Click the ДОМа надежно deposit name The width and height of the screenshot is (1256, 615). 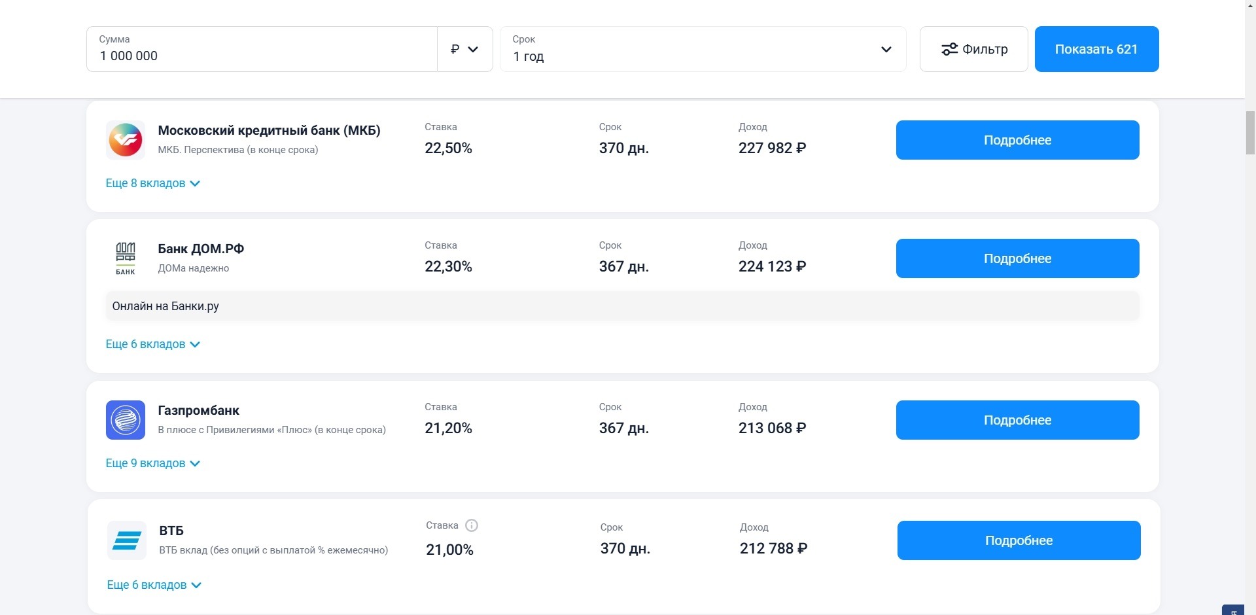tap(194, 268)
